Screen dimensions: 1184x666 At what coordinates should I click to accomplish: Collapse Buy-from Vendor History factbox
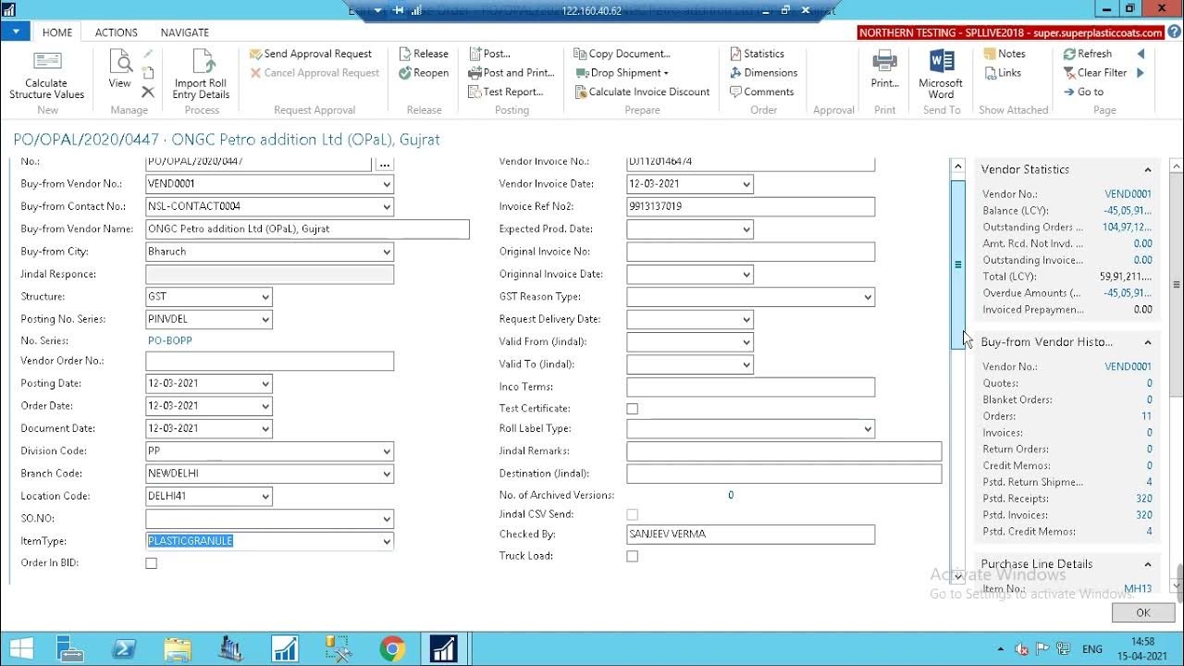point(1148,342)
